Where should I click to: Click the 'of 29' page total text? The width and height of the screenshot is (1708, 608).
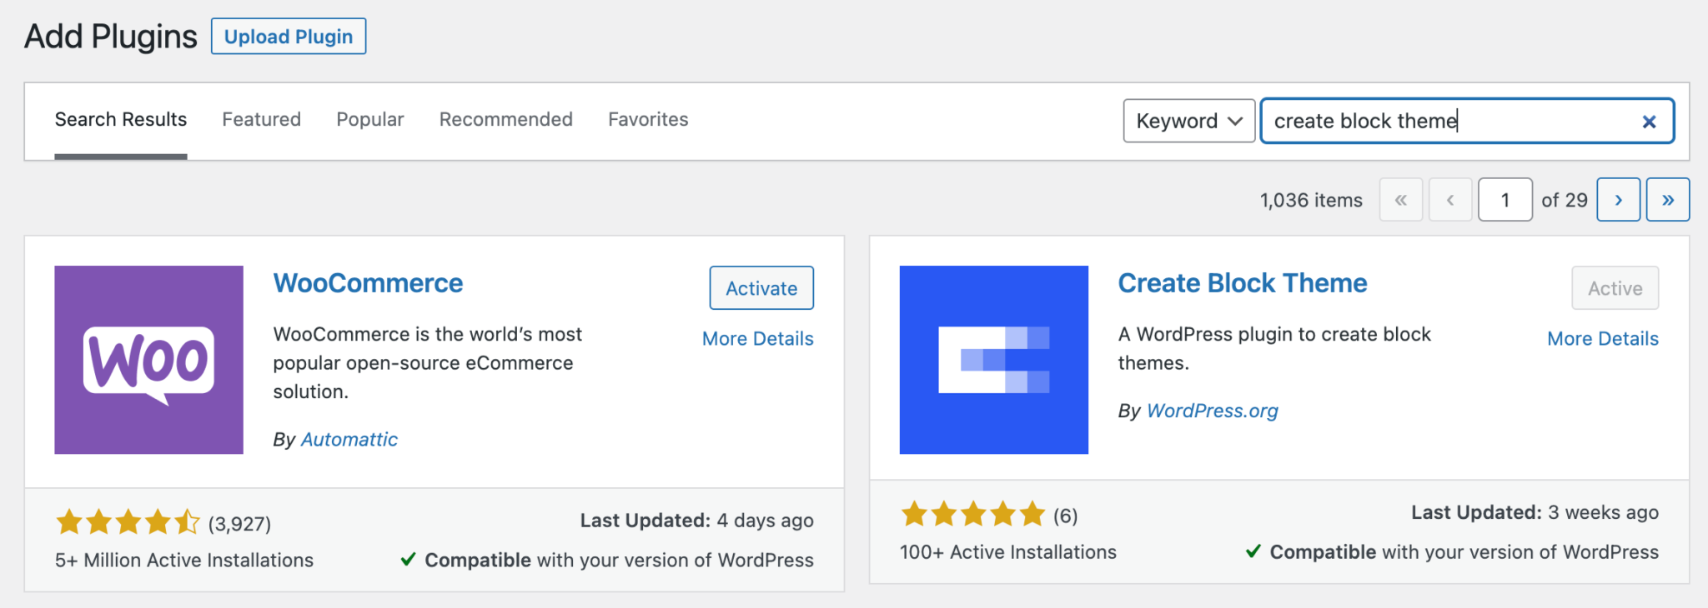[x=1565, y=200]
